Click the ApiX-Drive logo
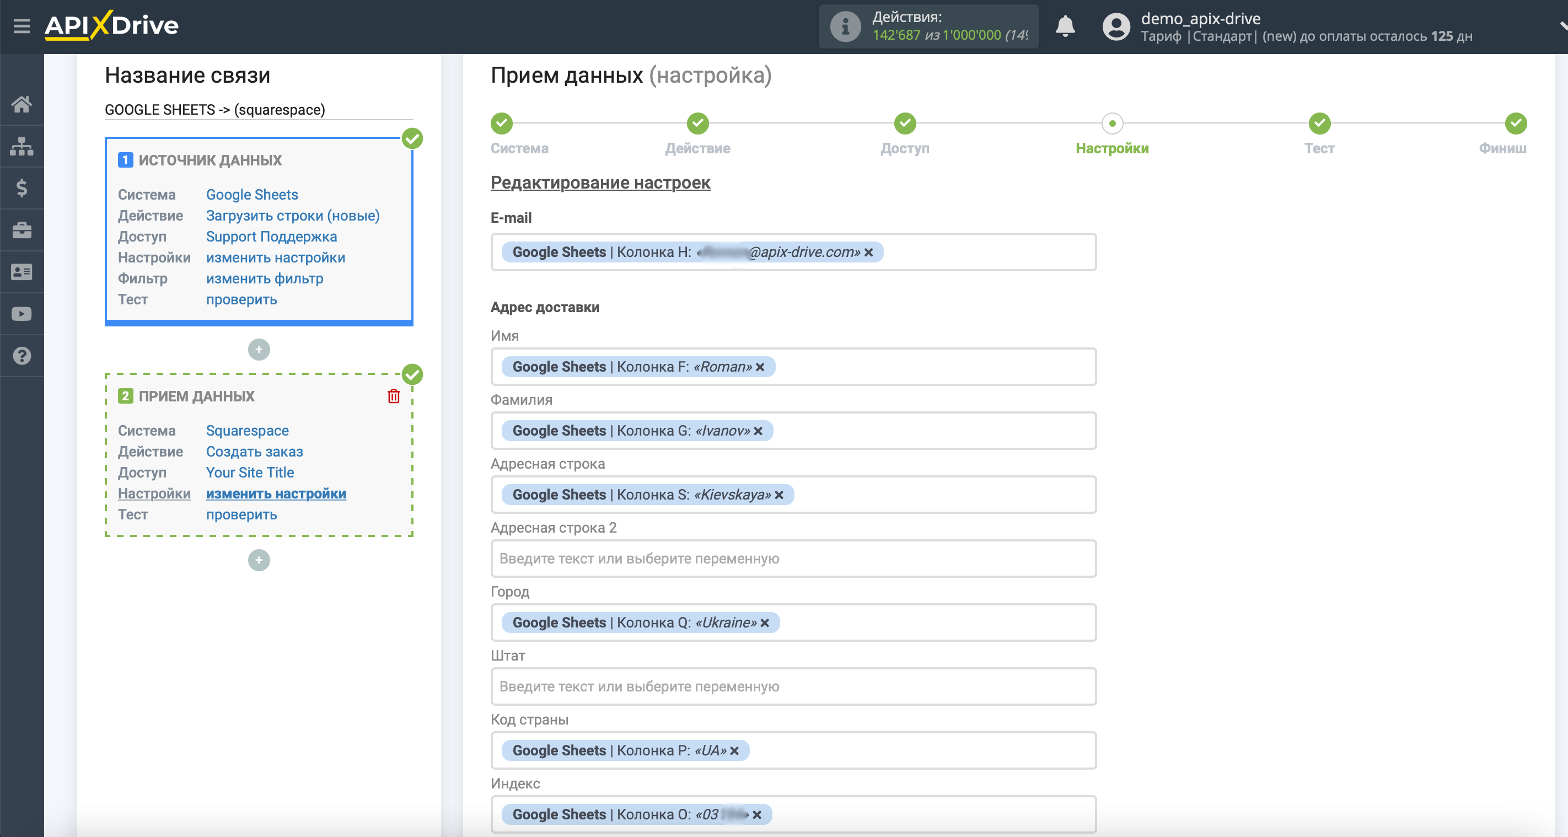 pos(111,25)
